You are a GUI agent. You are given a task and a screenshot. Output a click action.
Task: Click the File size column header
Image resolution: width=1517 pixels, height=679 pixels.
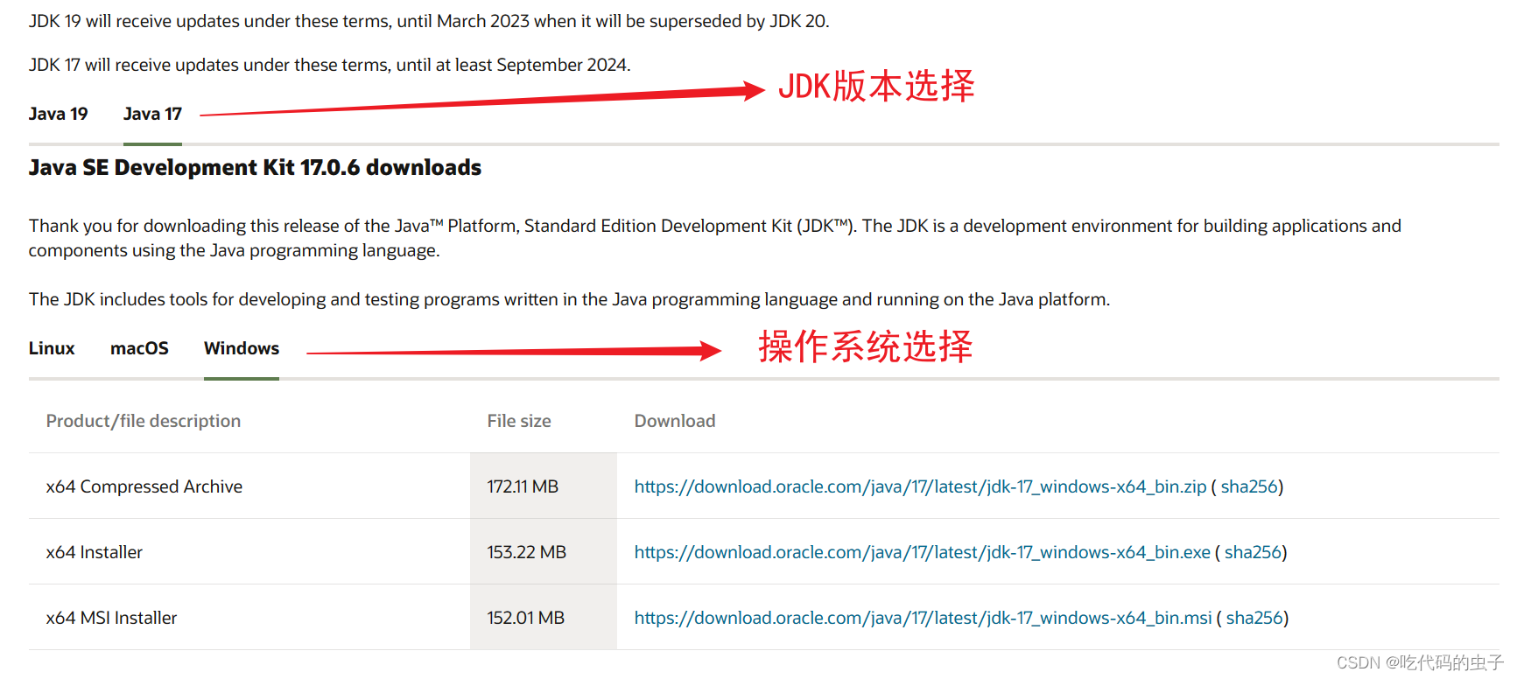click(519, 421)
